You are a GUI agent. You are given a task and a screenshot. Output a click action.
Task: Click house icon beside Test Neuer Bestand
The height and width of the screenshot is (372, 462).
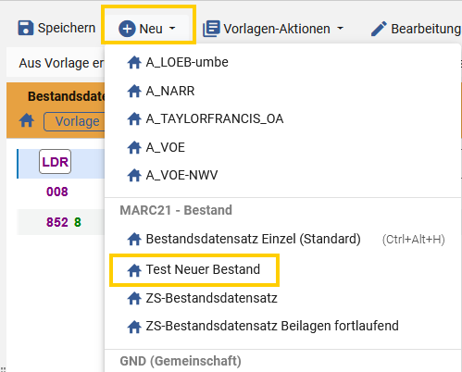pos(134,270)
